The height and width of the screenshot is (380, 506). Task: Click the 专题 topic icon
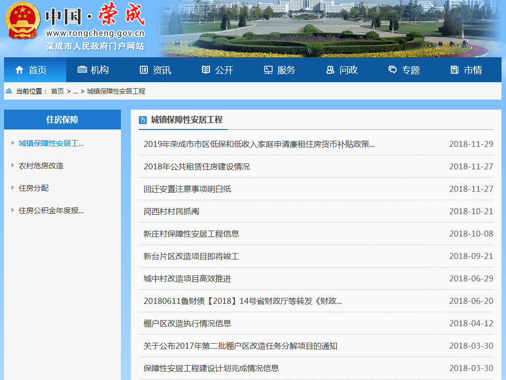tap(393, 70)
